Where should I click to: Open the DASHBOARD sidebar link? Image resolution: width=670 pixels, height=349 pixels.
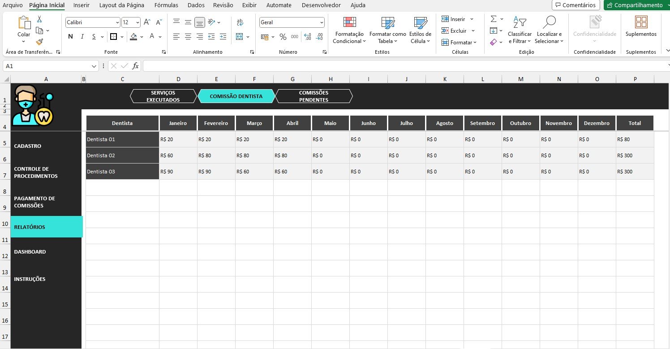[x=30, y=252]
